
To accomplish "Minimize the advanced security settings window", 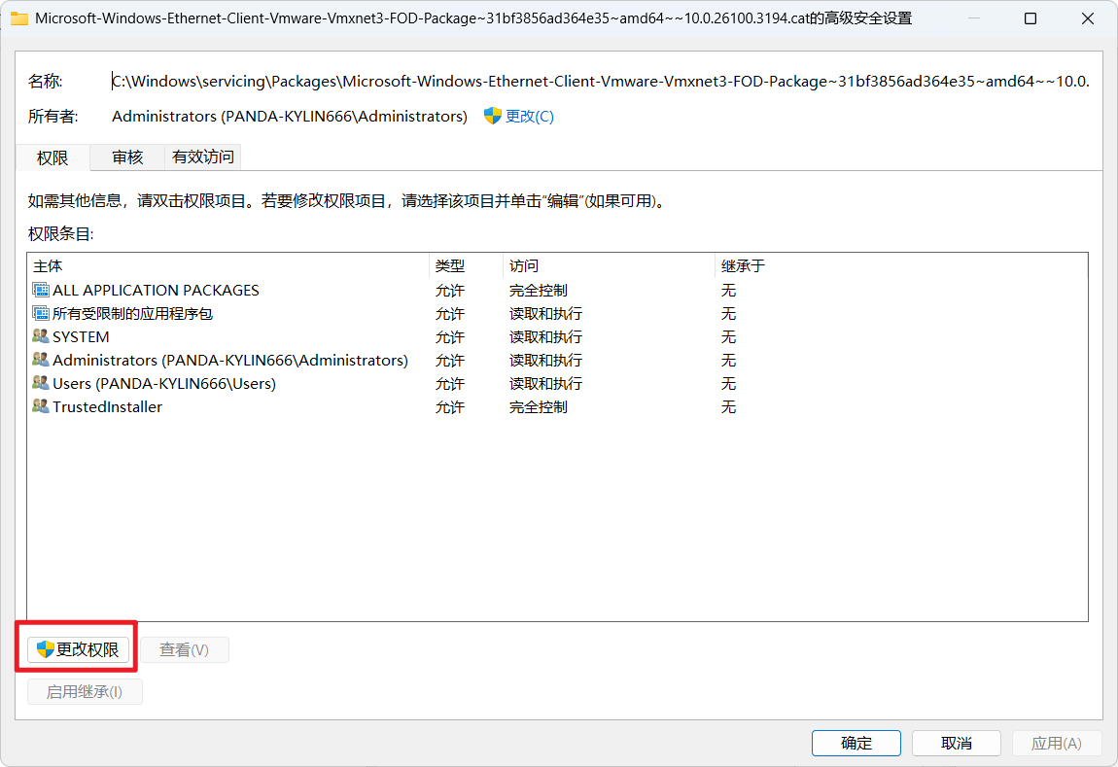I will pos(974,18).
